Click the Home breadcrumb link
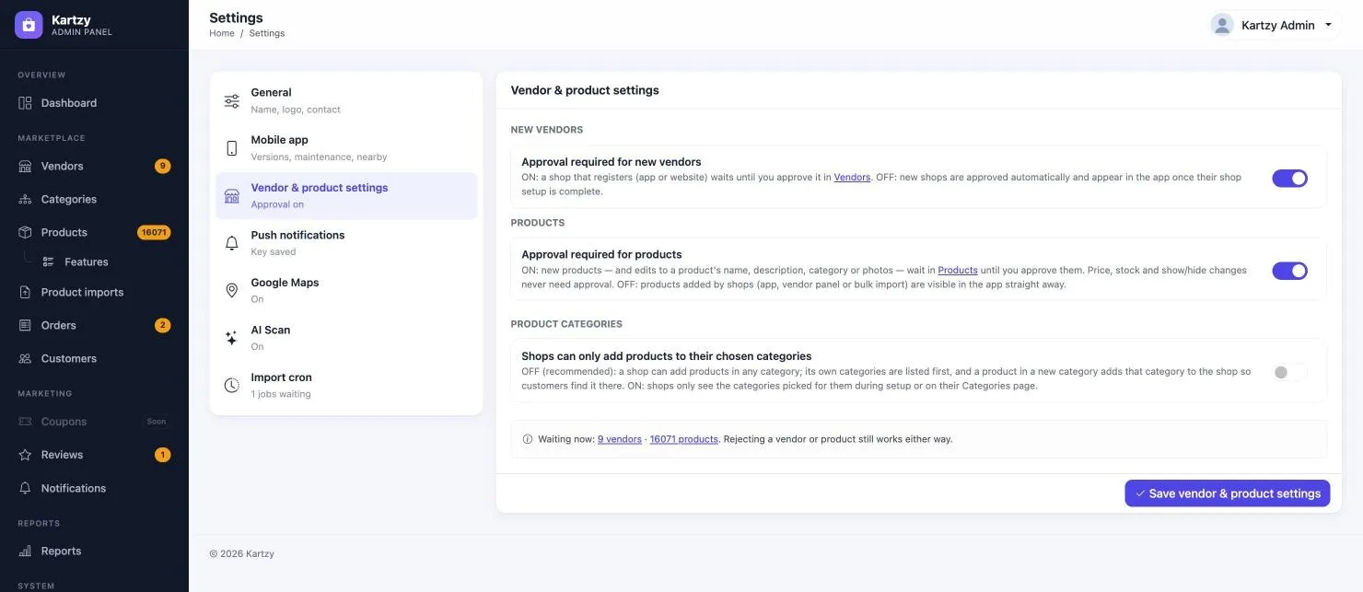The height and width of the screenshot is (592, 1363). 222,33
